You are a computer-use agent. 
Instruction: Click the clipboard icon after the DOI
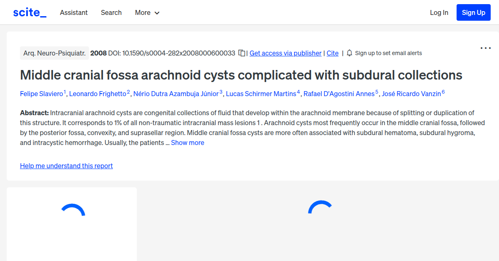(242, 53)
